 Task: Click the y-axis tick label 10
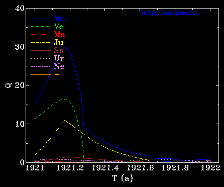20,124
